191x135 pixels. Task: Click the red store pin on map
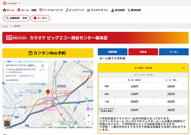(x=48, y=92)
